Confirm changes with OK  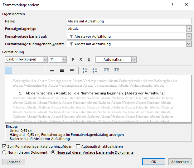(x=153, y=162)
